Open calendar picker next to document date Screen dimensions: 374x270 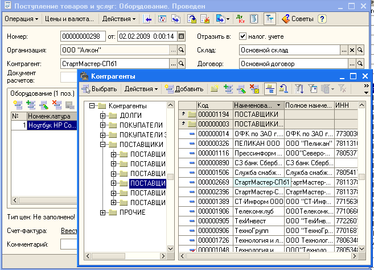pyautogui.click(x=182, y=37)
